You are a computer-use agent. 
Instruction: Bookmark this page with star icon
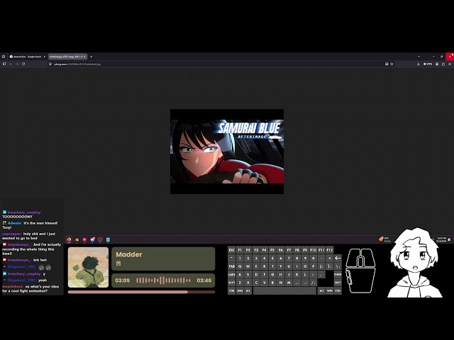[x=392, y=64]
